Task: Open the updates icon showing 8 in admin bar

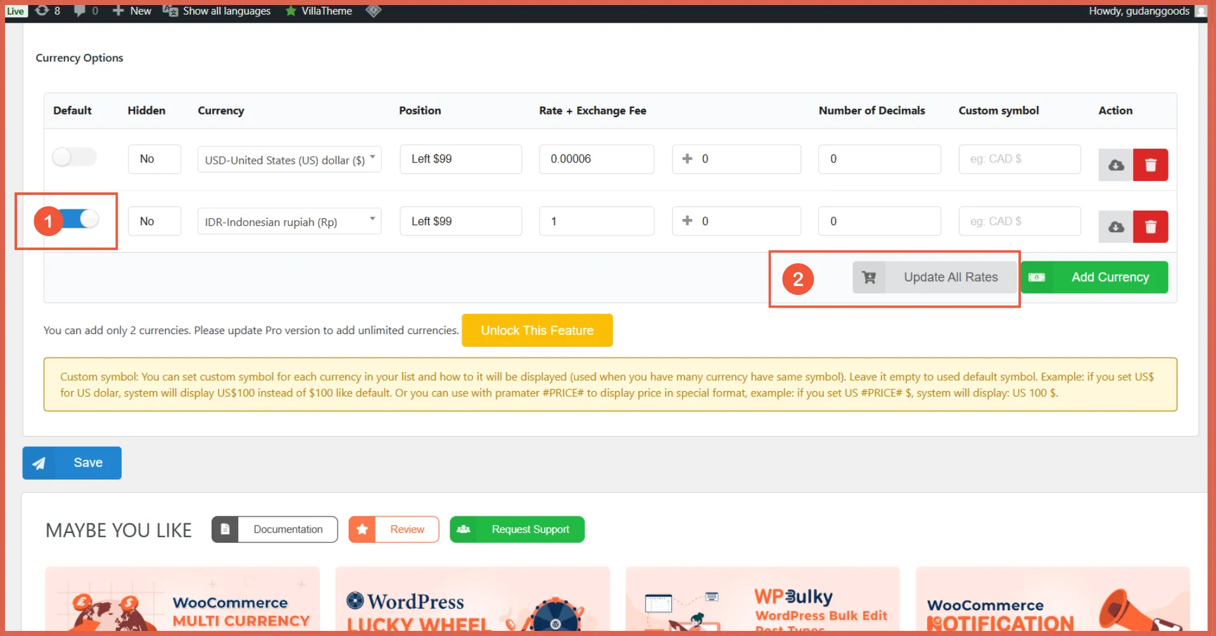Action: 44,11
